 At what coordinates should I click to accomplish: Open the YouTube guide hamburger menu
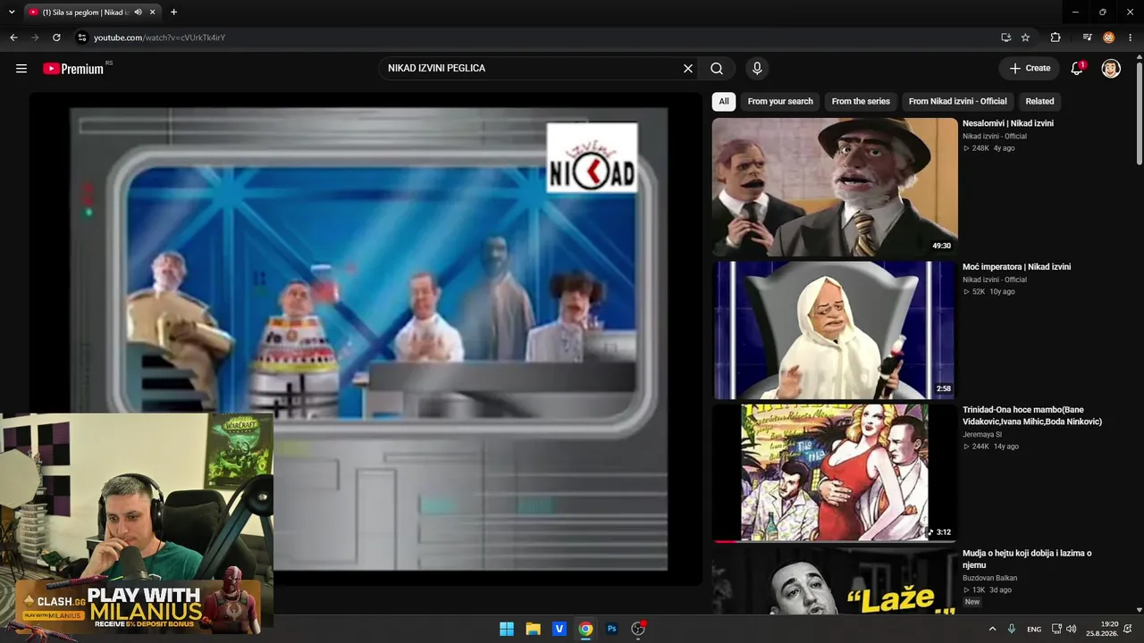21,68
